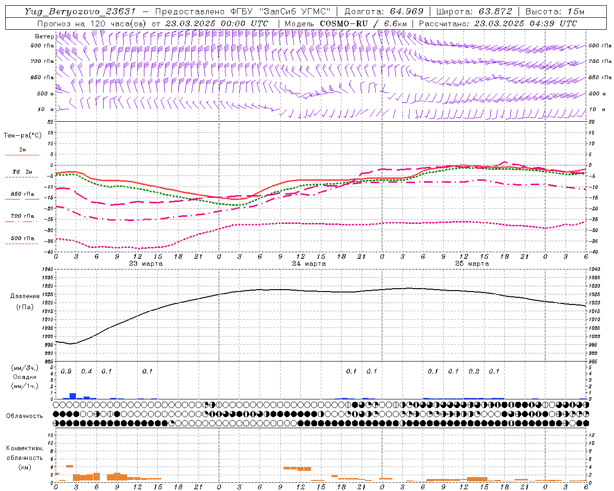This screenshot has width=614, height=491.
Task: Select the 700 гПа entry in temperature legend
Action: click(23, 216)
